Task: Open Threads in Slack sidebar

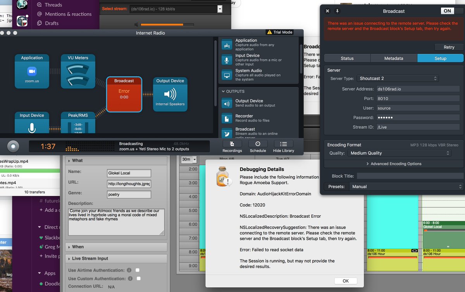Action: pos(53,5)
